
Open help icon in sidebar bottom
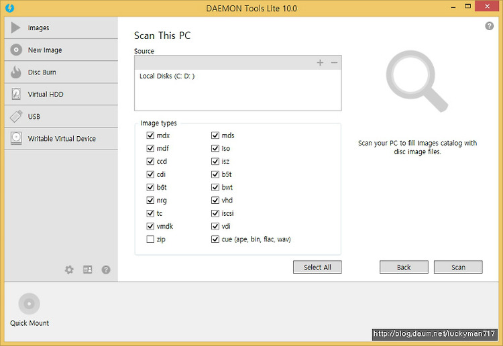(106, 270)
